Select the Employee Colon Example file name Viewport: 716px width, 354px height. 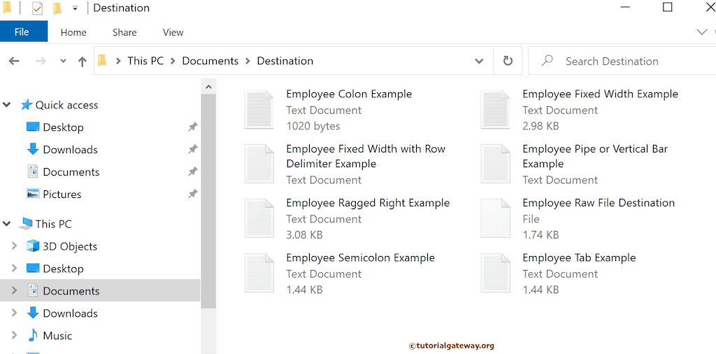click(349, 94)
